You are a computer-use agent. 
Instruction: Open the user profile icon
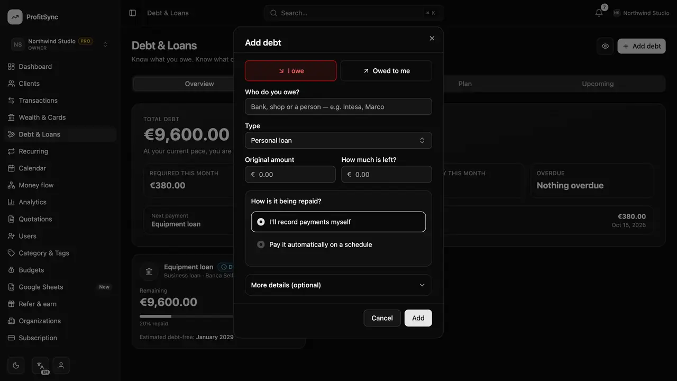click(x=61, y=365)
